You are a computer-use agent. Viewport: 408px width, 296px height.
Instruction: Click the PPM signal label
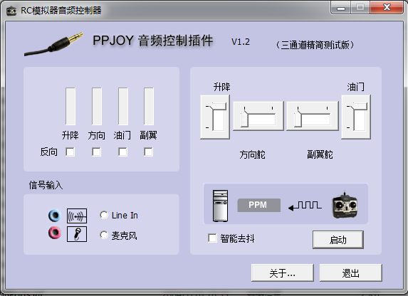(x=258, y=205)
